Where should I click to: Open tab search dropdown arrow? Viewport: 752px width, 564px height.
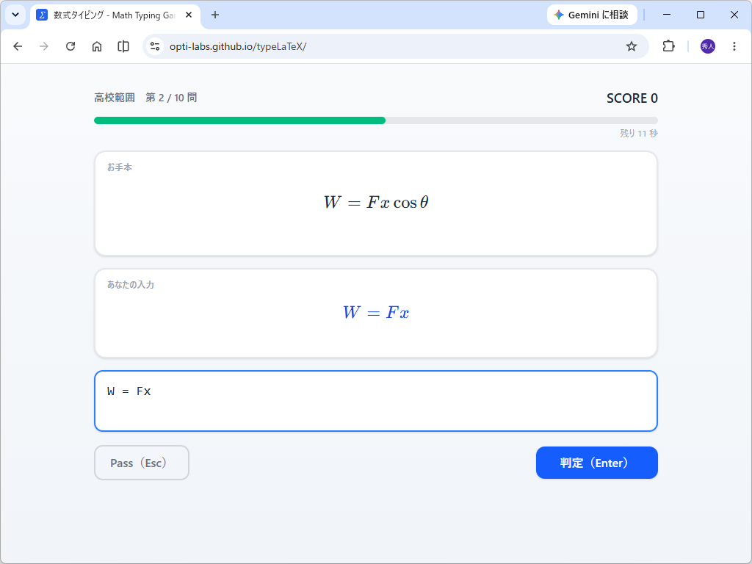click(x=15, y=15)
